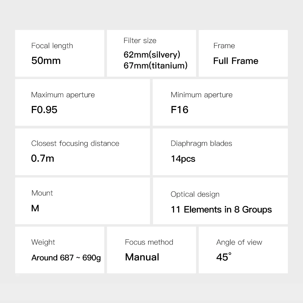Click the 14pcs blades value

coord(183,159)
